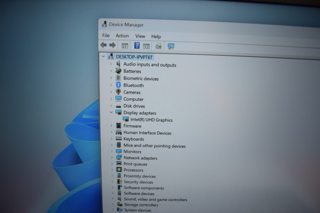The image size is (320, 213).
Task: Click the DESKTOP-IPVPT6T computer icon
Action: 111,56
